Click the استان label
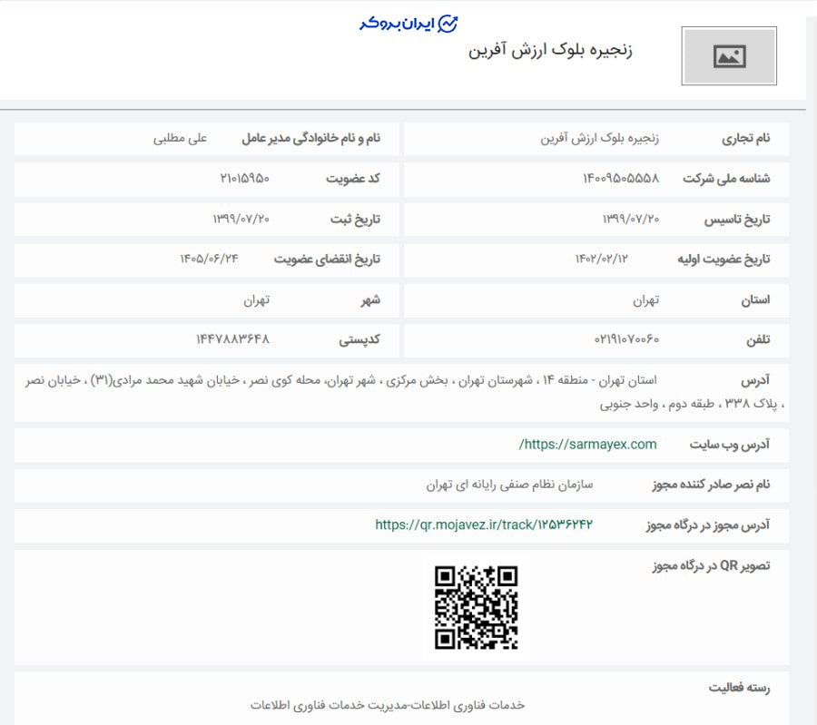Viewport: 817px width, 725px height. [755, 300]
